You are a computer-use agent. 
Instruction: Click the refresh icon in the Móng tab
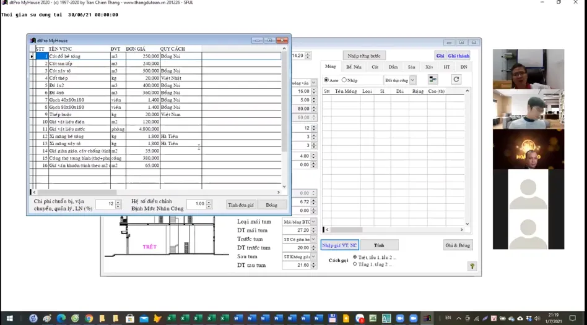pos(456,80)
